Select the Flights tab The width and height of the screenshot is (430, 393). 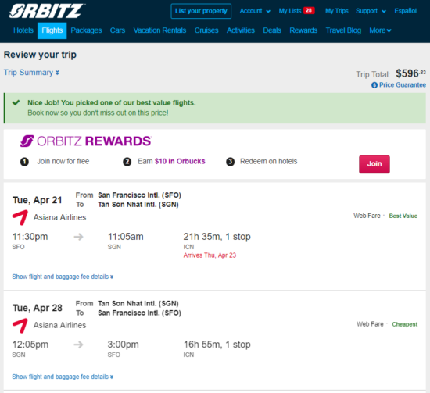(52, 30)
